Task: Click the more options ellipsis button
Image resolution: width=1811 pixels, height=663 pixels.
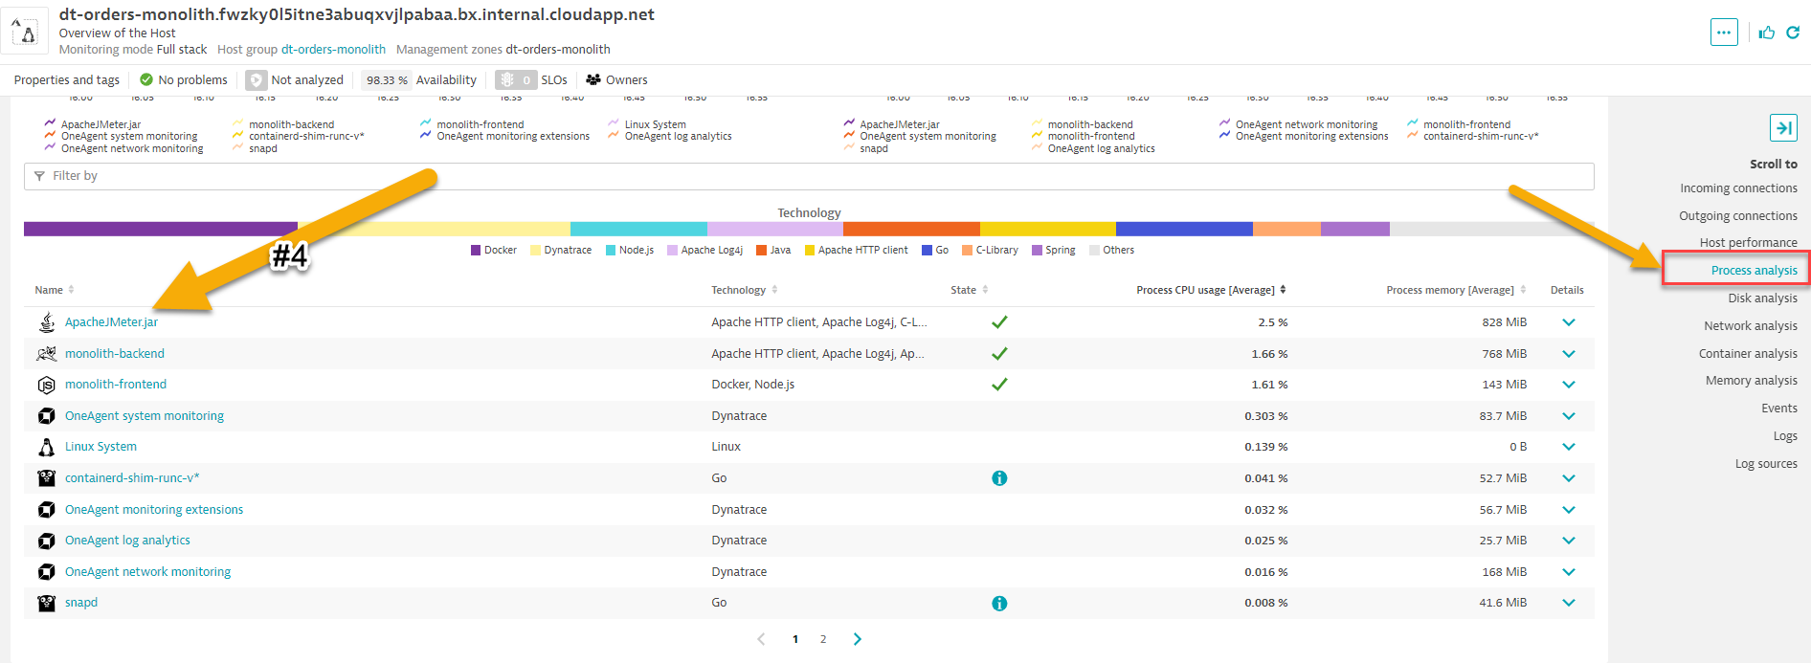Action: (x=1723, y=33)
